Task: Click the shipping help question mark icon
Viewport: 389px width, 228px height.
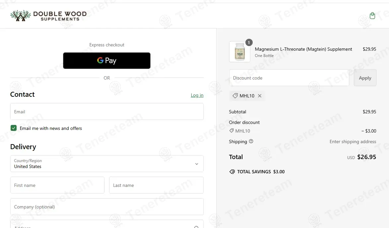Action: click(x=251, y=142)
